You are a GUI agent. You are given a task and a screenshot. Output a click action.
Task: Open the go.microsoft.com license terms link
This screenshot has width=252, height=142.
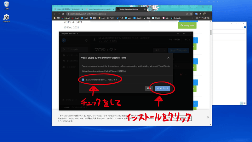click(104, 71)
